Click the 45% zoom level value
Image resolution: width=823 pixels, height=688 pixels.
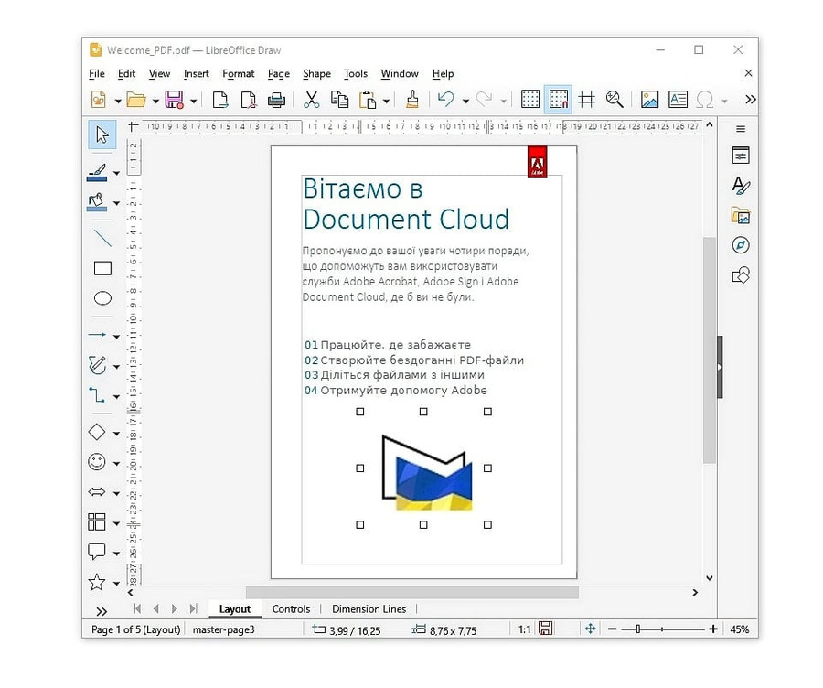(x=739, y=629)
